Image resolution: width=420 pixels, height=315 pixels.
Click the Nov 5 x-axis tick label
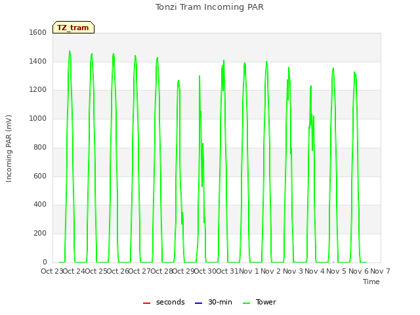click(337, 271)
